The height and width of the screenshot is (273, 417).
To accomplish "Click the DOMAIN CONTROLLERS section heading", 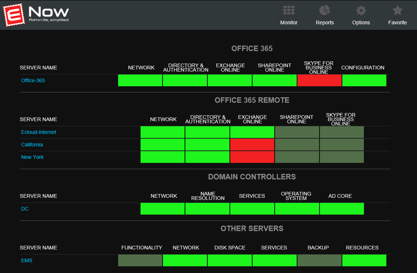I will pos(252,177).
